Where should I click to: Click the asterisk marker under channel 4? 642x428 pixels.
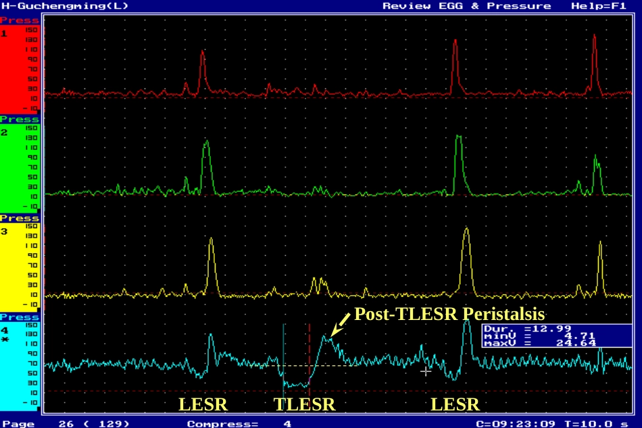tap(5, 340)
